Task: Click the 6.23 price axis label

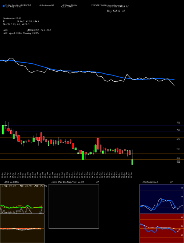Action: [178, 149]
